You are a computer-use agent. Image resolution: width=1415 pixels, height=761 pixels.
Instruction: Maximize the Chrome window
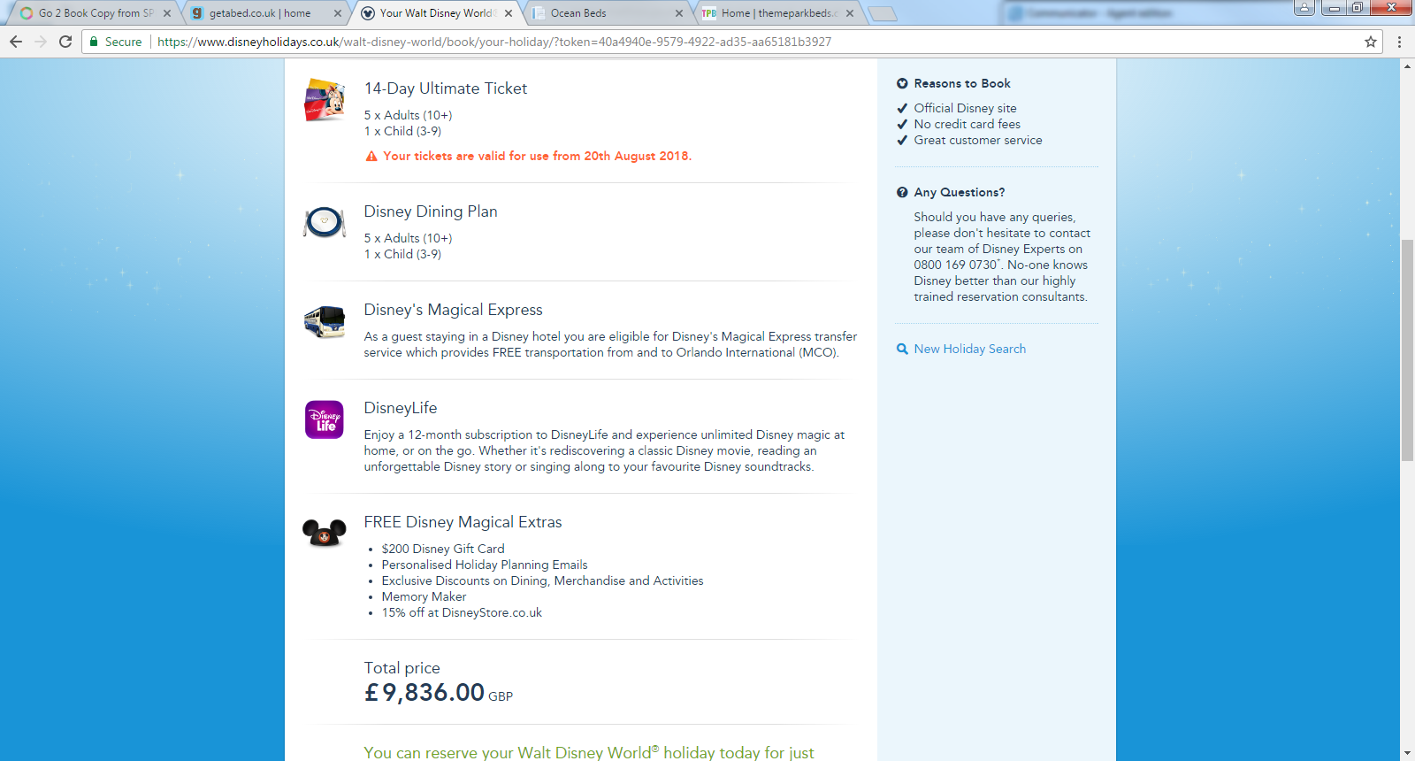(1357, 8)
